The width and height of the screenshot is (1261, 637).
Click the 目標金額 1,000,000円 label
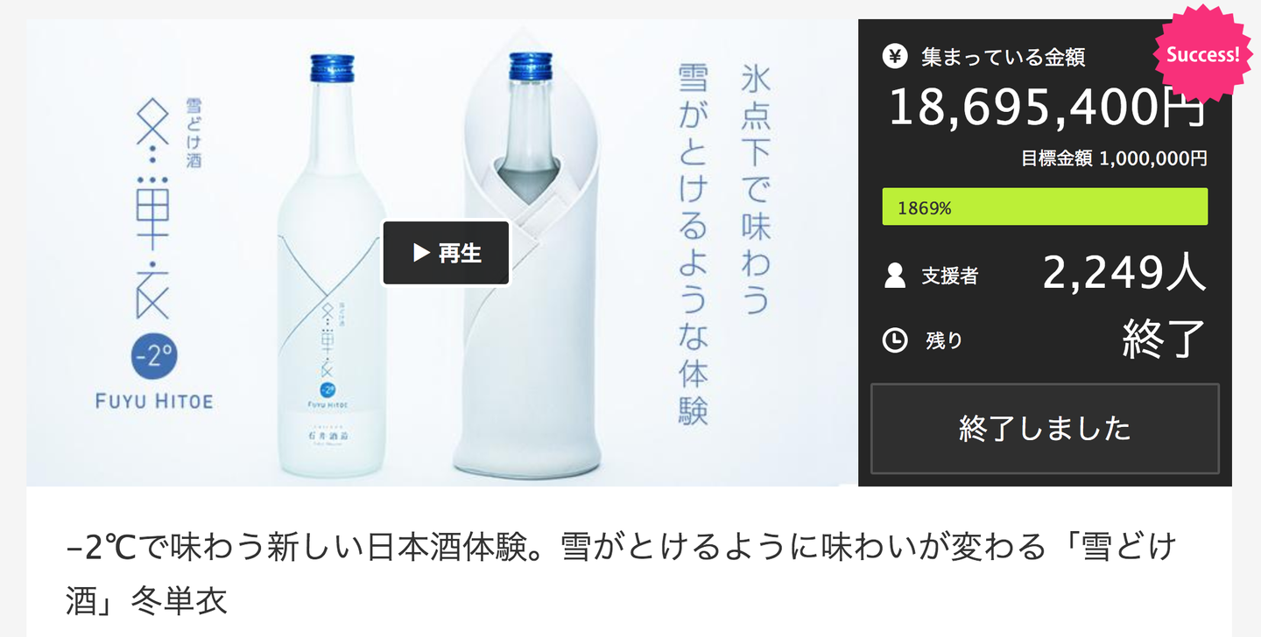click(1114, 158)
